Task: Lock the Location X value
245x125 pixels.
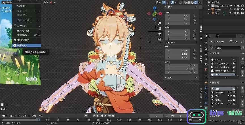Action: tap(195, 16)
